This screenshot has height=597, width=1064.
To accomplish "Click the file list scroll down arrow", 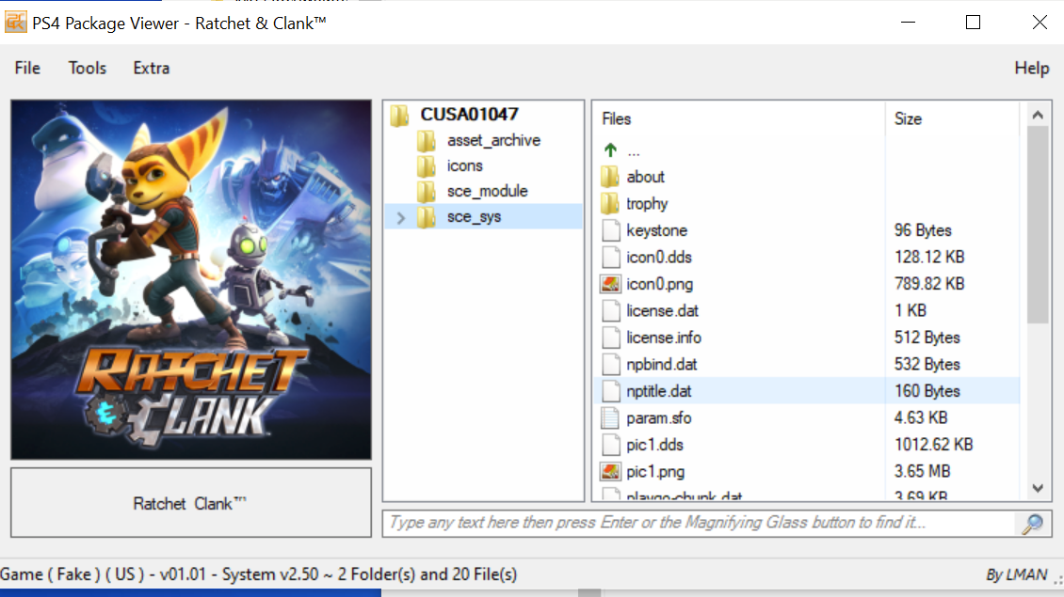I will click(1038, 488).
